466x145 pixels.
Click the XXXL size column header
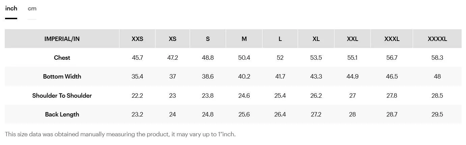click(x=392, y=39)
